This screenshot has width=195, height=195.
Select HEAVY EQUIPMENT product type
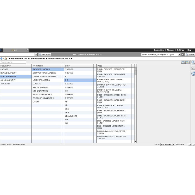point(16,73)
